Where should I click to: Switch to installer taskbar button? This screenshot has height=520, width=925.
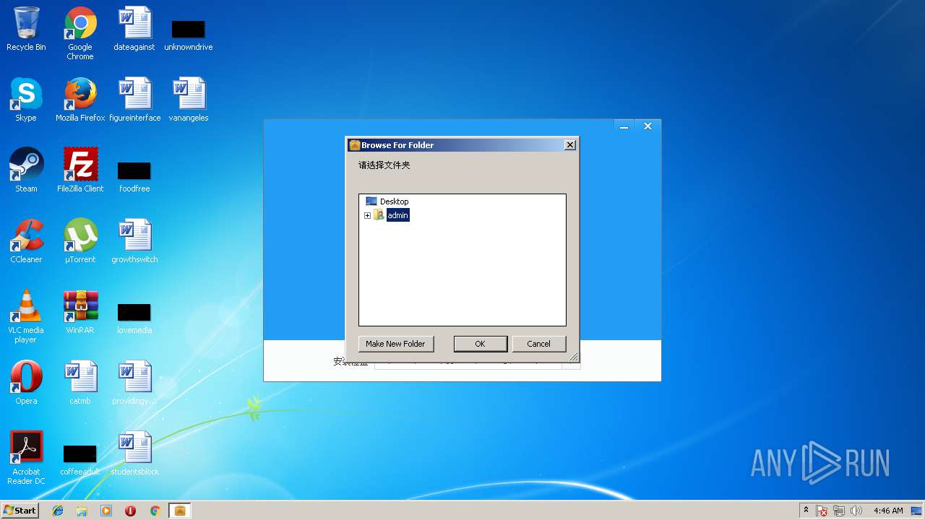(x=180, y=511)
